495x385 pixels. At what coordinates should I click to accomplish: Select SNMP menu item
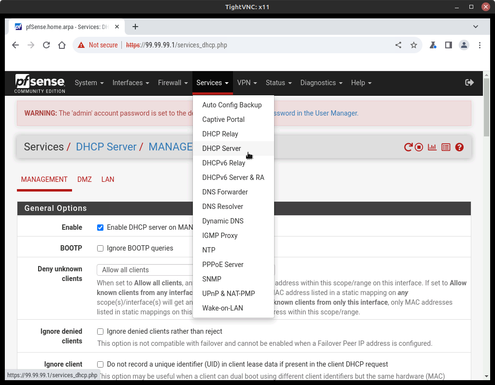point(233,279)
